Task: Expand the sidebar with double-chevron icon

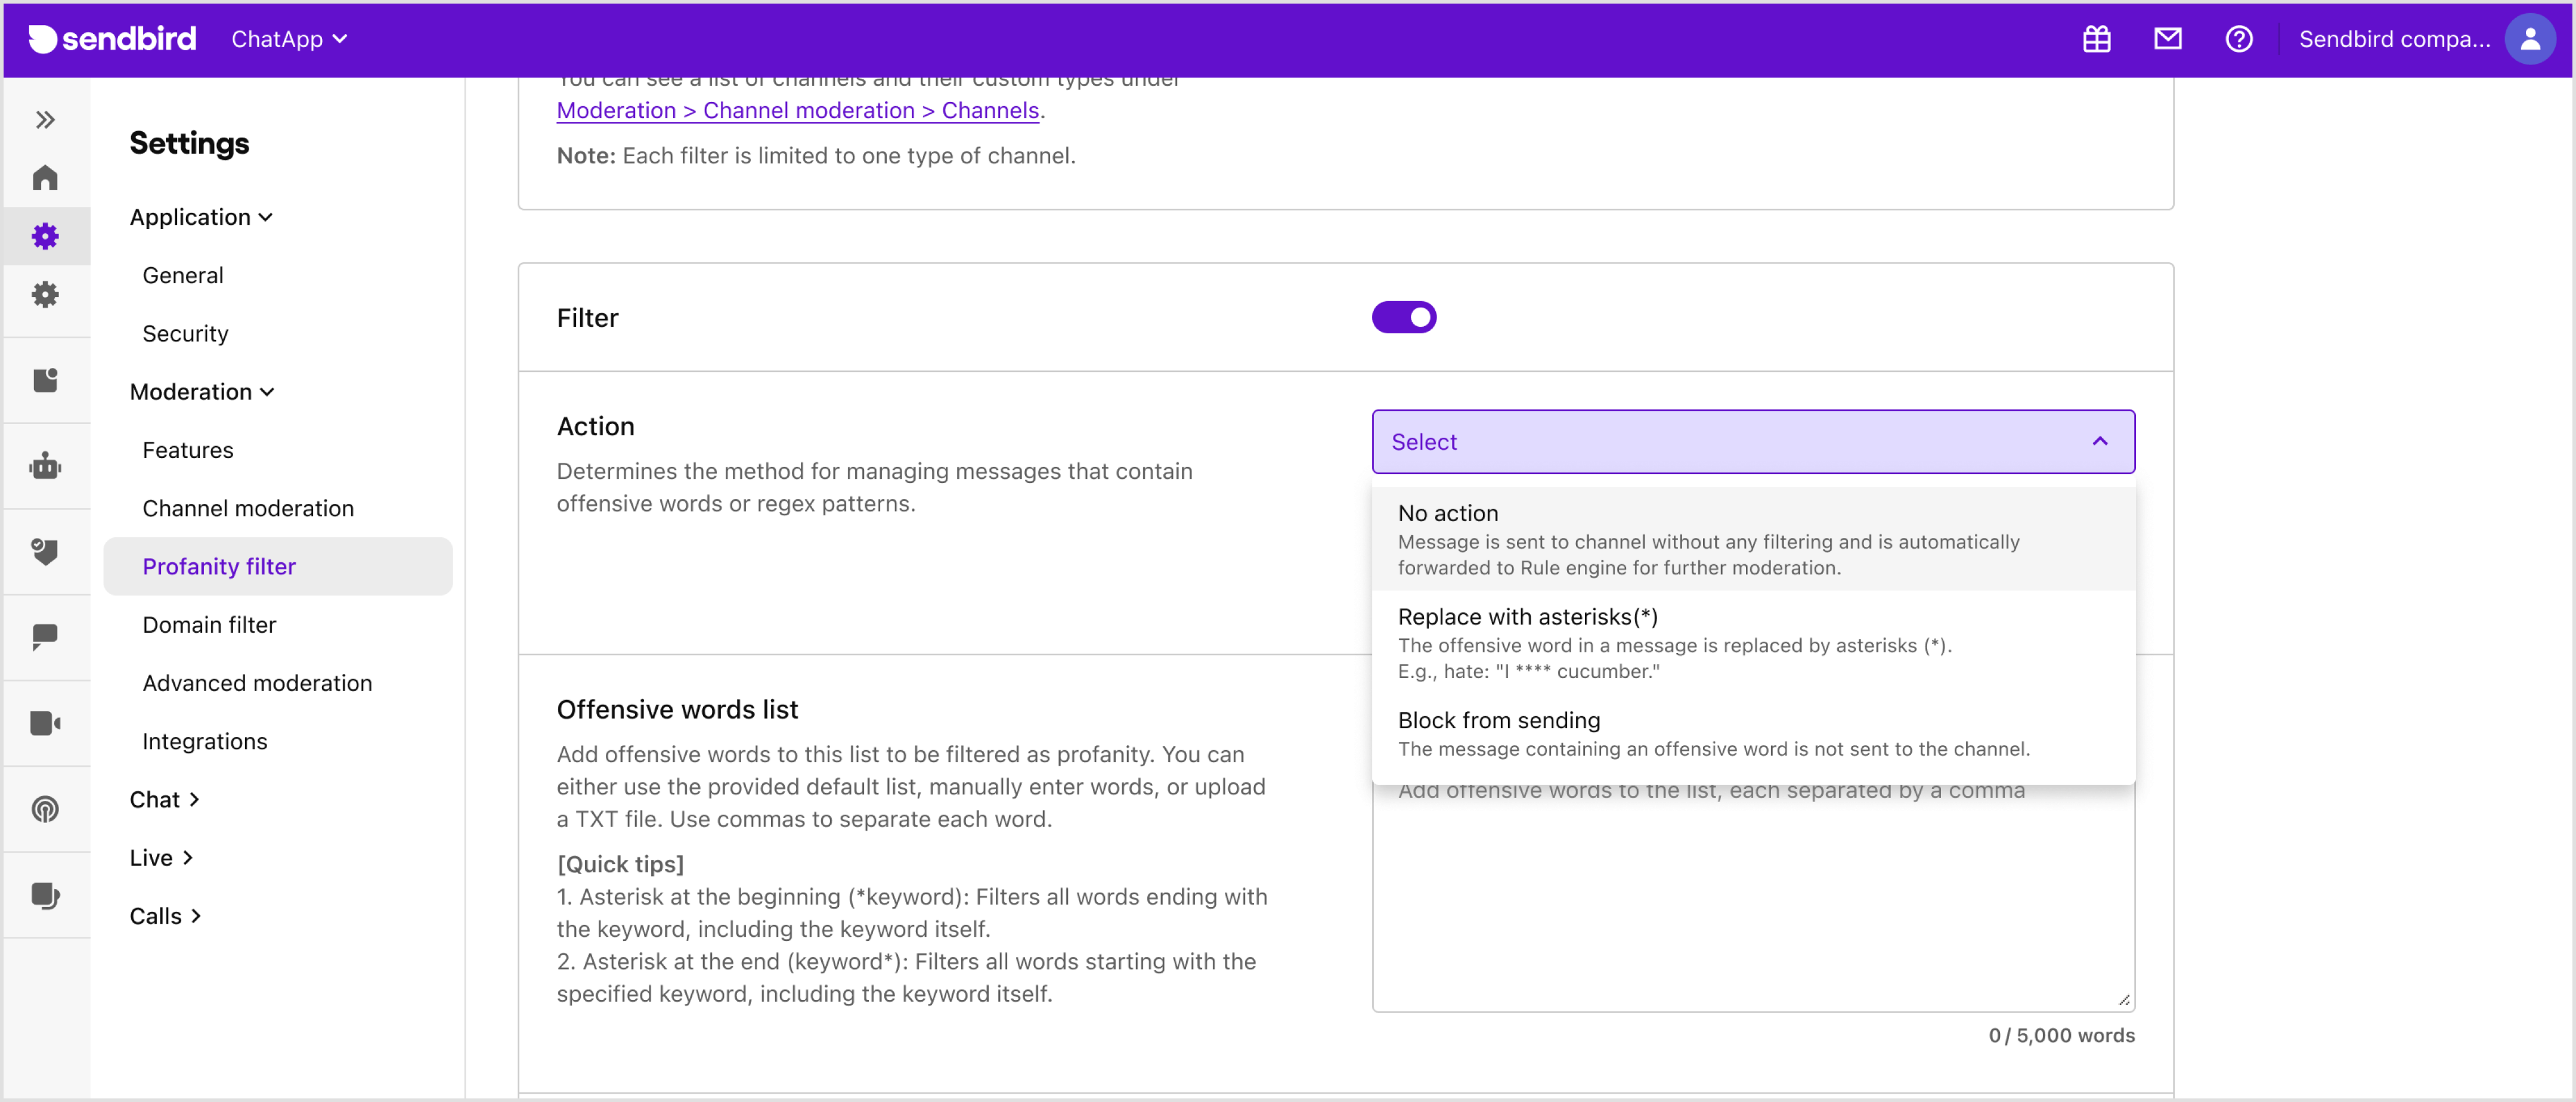Action: pos(45,120)
